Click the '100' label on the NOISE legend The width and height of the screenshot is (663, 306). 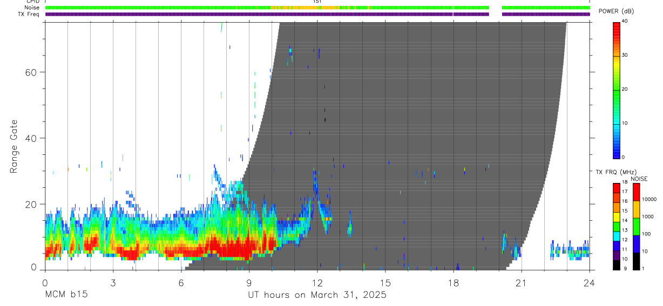pos(646,234)
